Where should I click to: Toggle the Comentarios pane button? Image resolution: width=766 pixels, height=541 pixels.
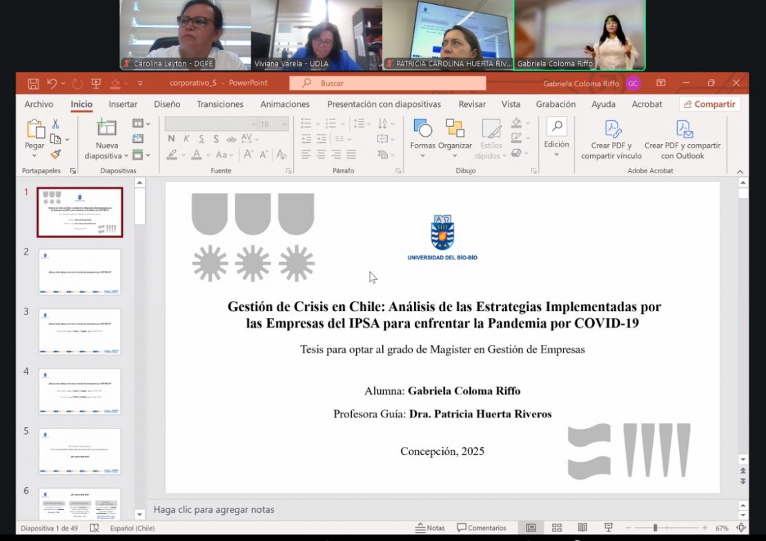482,528
